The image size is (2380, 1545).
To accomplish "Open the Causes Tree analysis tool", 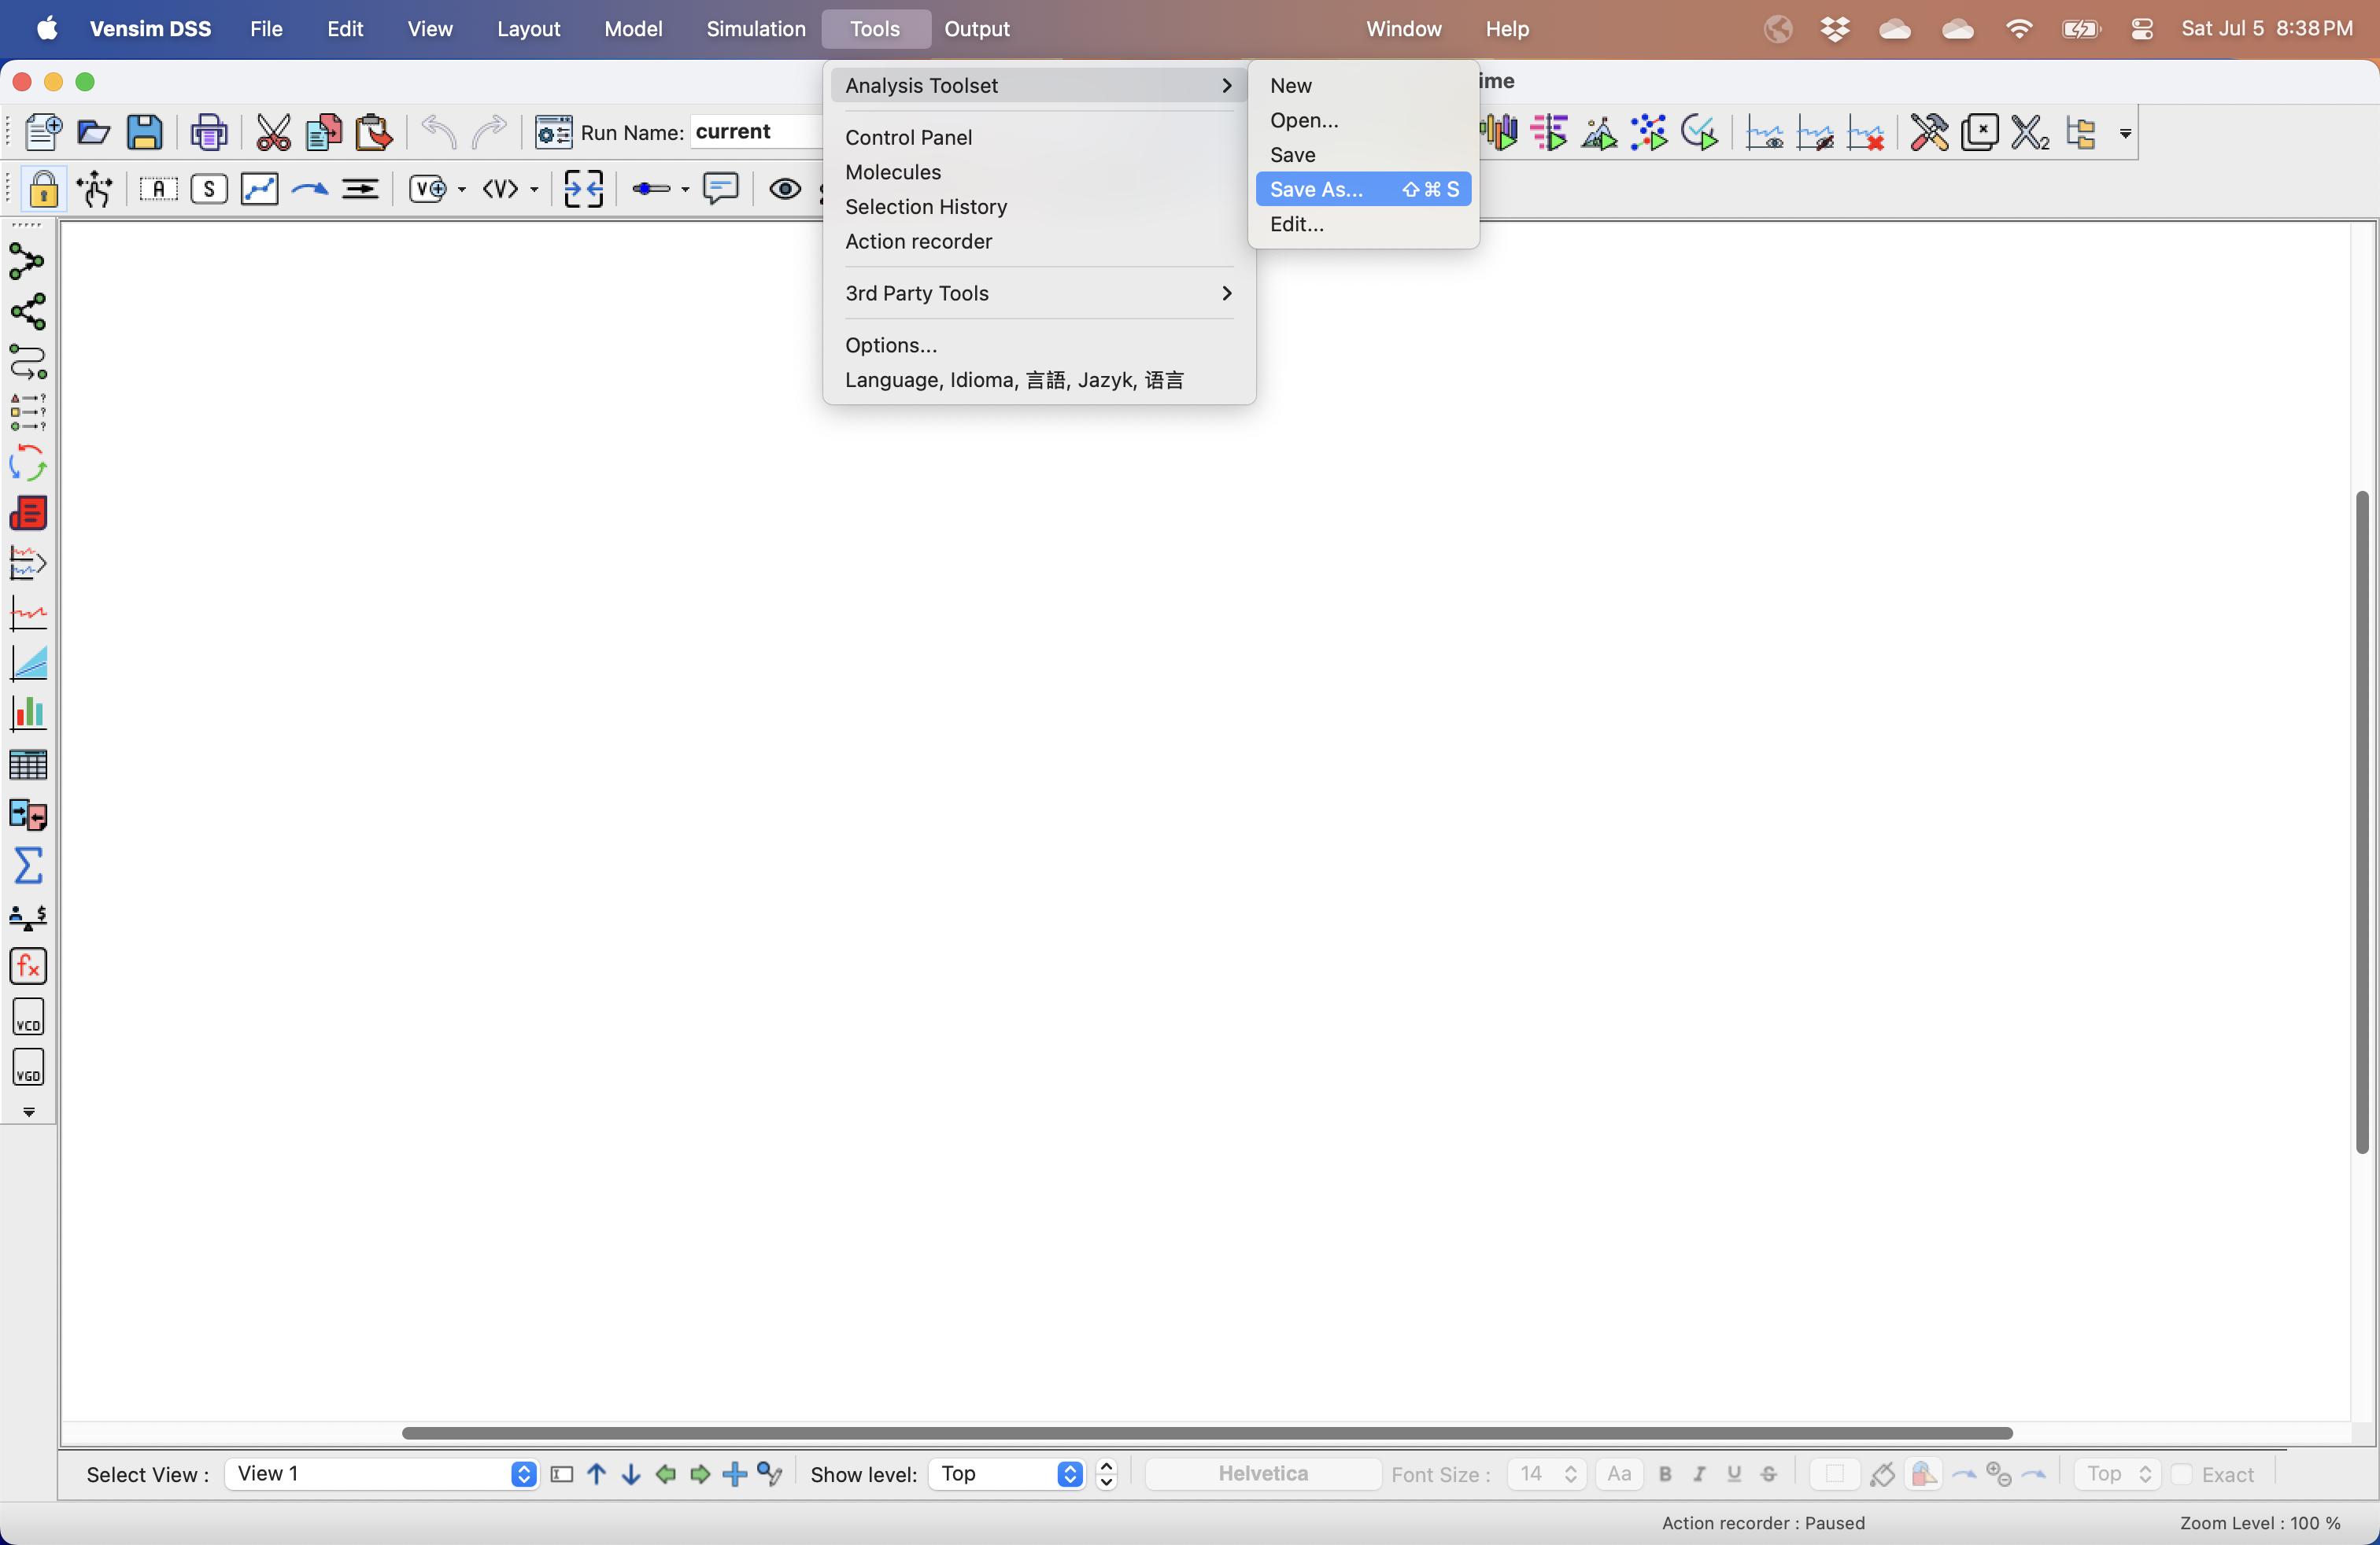I will pyautogui.click(x=27, y=262).
